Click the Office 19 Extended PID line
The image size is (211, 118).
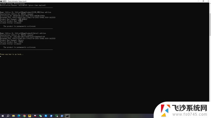pyautogui.click(x=28, y=17)
